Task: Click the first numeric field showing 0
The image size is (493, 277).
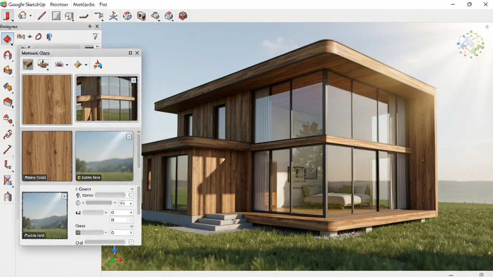Action: [x=121, y=213]
